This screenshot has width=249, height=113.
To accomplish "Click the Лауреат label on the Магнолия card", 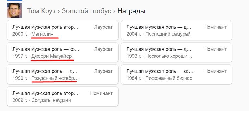I will [x=103, y=27].
